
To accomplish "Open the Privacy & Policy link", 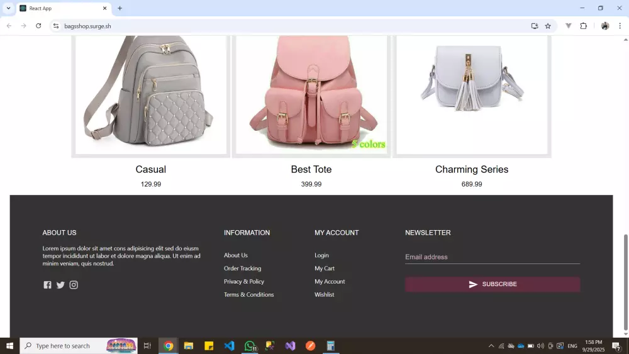I will 244,282.
